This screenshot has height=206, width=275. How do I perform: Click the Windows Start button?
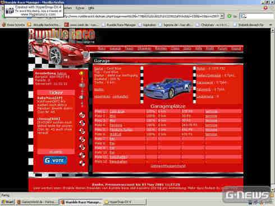tap(7, 202)
